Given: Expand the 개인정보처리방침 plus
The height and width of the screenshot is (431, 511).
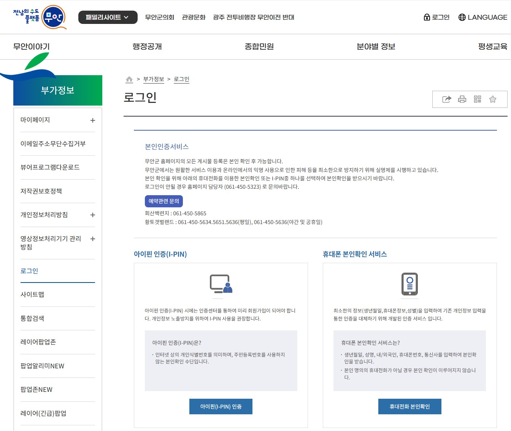Looking at the screenshot, I should click(x=92, y=215).
